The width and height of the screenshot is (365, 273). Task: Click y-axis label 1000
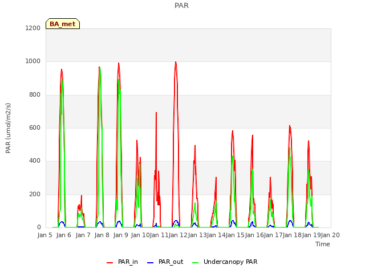(x=33, y=61)
